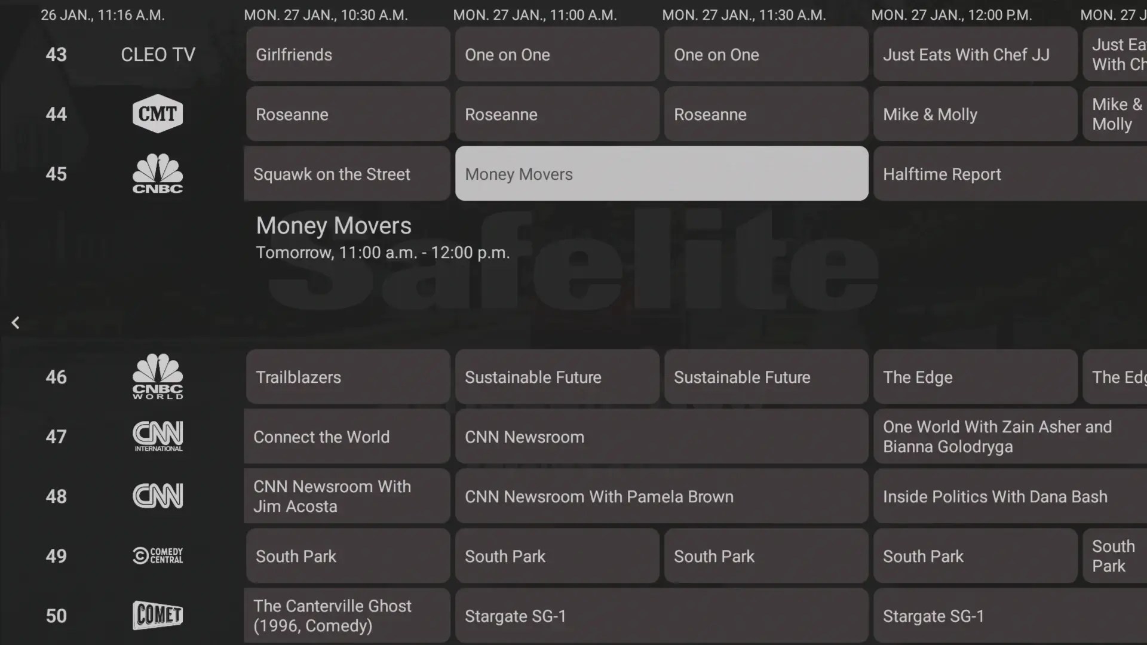Open Stargate SG-1 at 12:00 P.M.
This screenshot has height=645, width=1147.
1010,616
